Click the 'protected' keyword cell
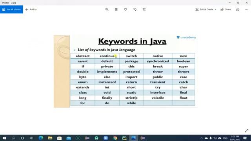Image resolution: width=251 pixels, height=141 pixels. (x=131, y=72)
